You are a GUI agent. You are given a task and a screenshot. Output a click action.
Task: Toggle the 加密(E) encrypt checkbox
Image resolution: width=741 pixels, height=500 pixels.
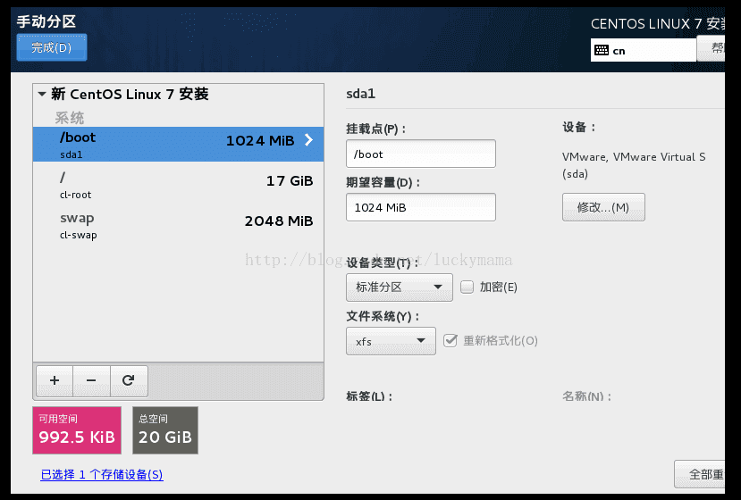tap(467, 287)
